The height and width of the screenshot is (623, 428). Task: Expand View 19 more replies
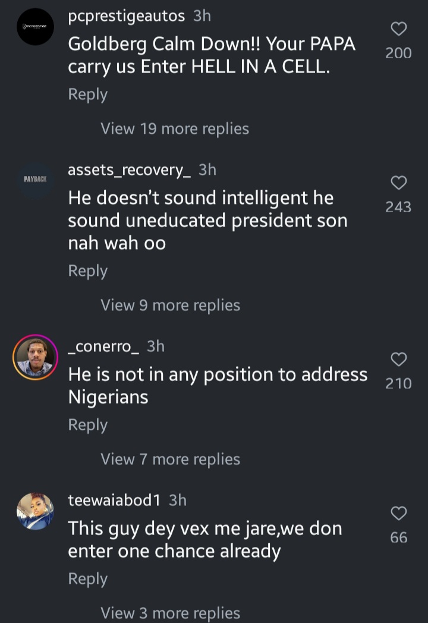tap(175, 128)
